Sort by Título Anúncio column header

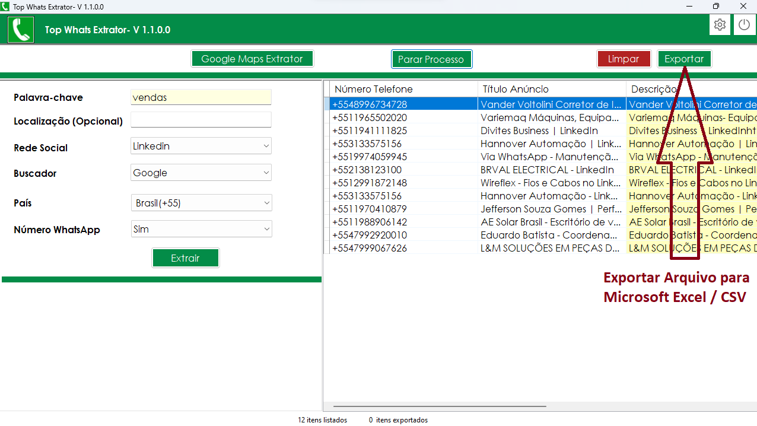click(x=552, y=89)
